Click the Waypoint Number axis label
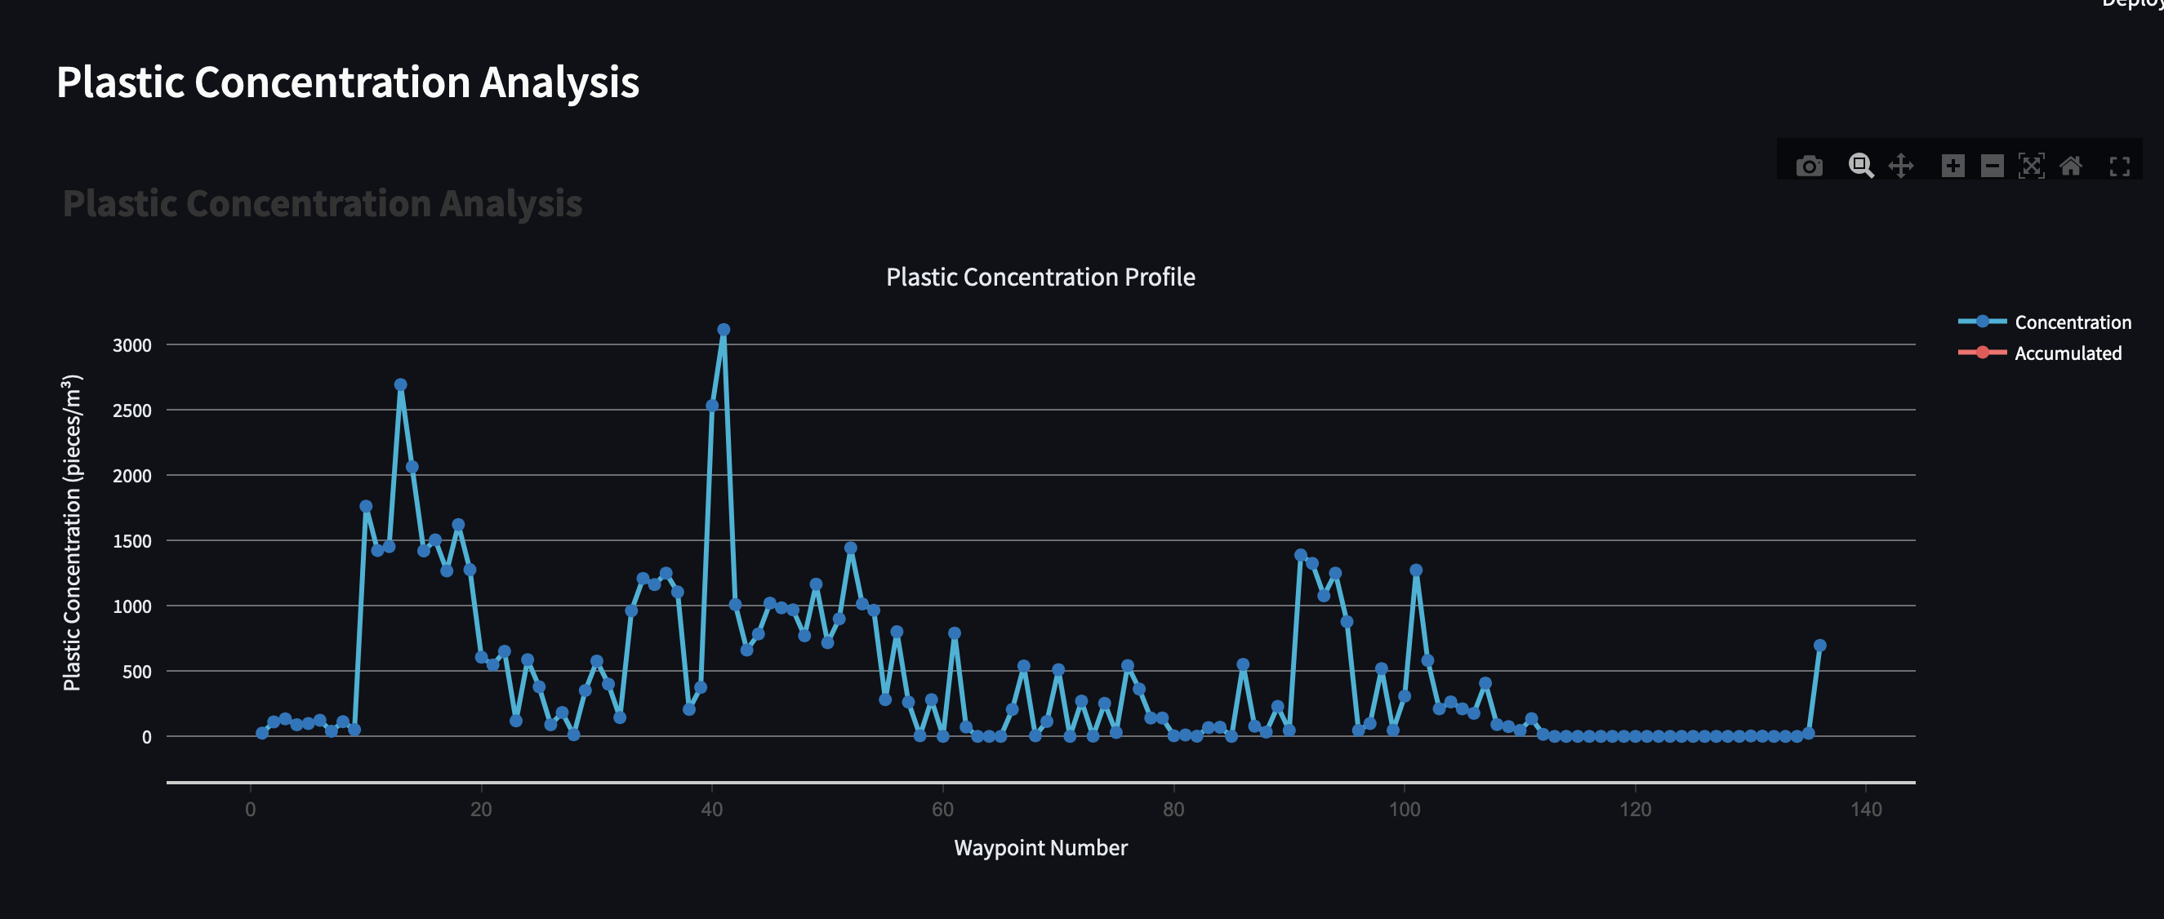Image resolution: width=2164 pixels, height=919 pixels. (x=1040, y=848)
